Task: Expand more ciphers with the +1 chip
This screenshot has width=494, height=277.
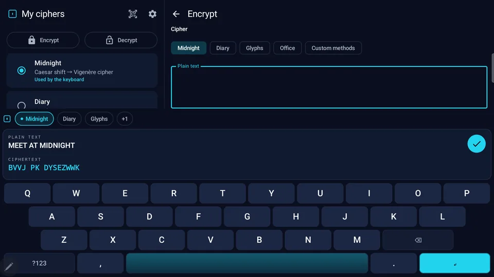Action: (125, 118)
